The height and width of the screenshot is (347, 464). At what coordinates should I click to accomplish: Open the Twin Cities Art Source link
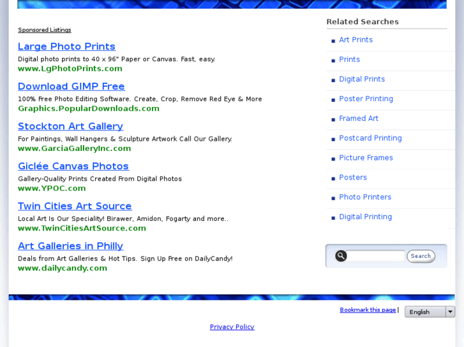75,206
